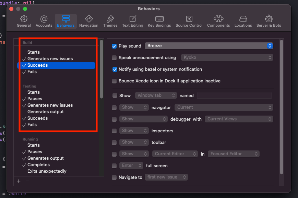Viewport: 298px width, 198px height.
Task: Click the behaviors list scrollbar
Action: point(102,69)
